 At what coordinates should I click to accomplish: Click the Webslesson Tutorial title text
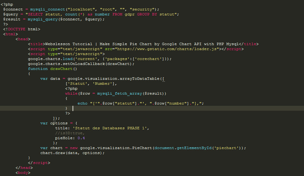coord(142,44)
